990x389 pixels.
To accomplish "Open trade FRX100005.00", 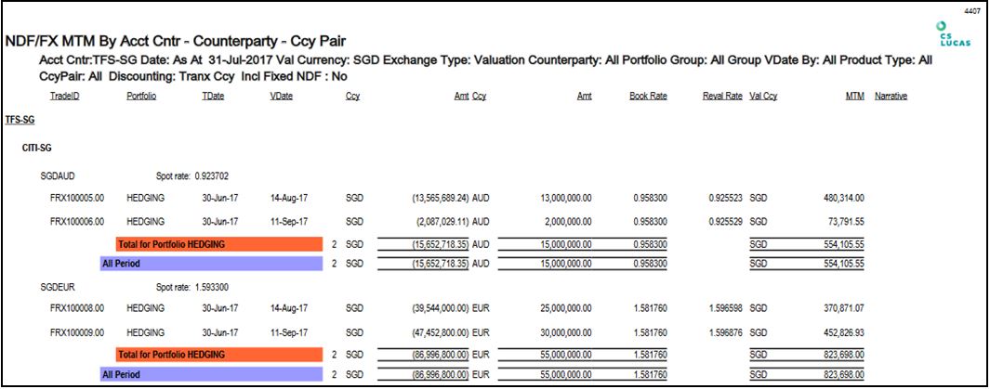I will point(77,198).
